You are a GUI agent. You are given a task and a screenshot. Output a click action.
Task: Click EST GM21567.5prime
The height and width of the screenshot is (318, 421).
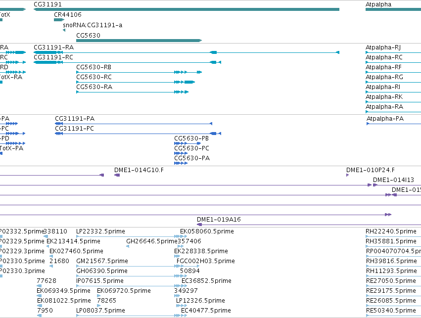(x=102, y=262)
